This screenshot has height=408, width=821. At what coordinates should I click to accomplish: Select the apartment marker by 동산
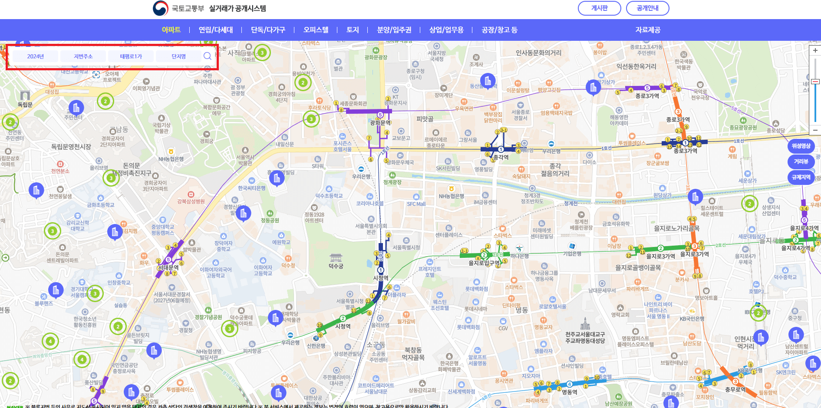(x=488, y=81)
